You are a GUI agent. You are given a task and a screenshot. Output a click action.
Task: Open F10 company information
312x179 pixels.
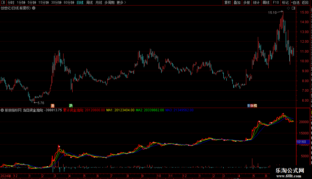point(276,2)
